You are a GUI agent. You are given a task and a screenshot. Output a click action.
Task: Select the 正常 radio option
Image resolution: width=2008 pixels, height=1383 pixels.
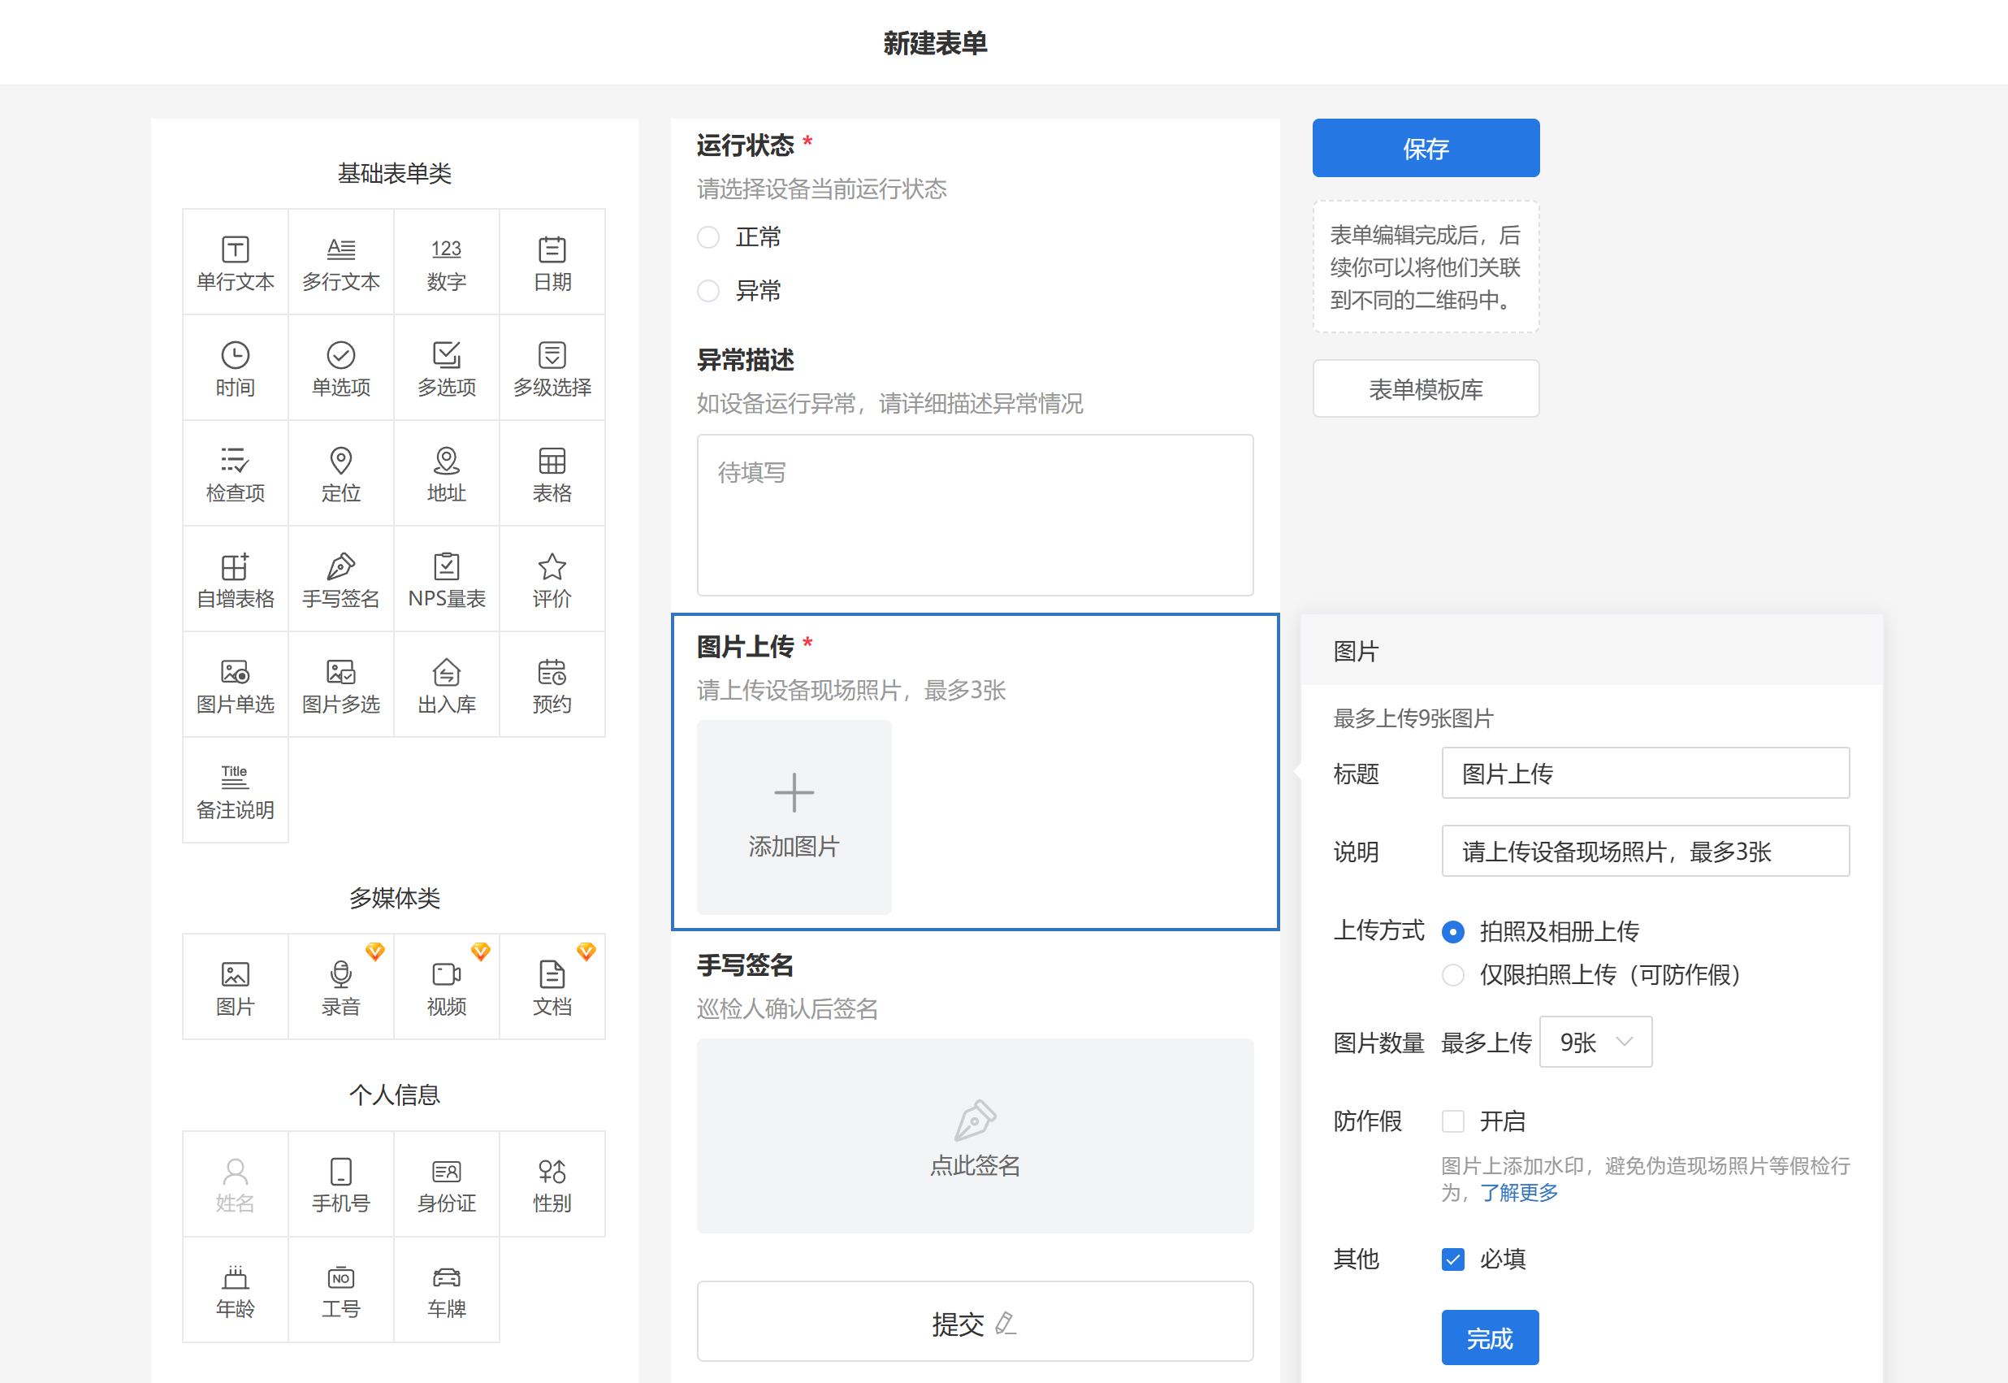pyautogui.click(x=708, y=237)
